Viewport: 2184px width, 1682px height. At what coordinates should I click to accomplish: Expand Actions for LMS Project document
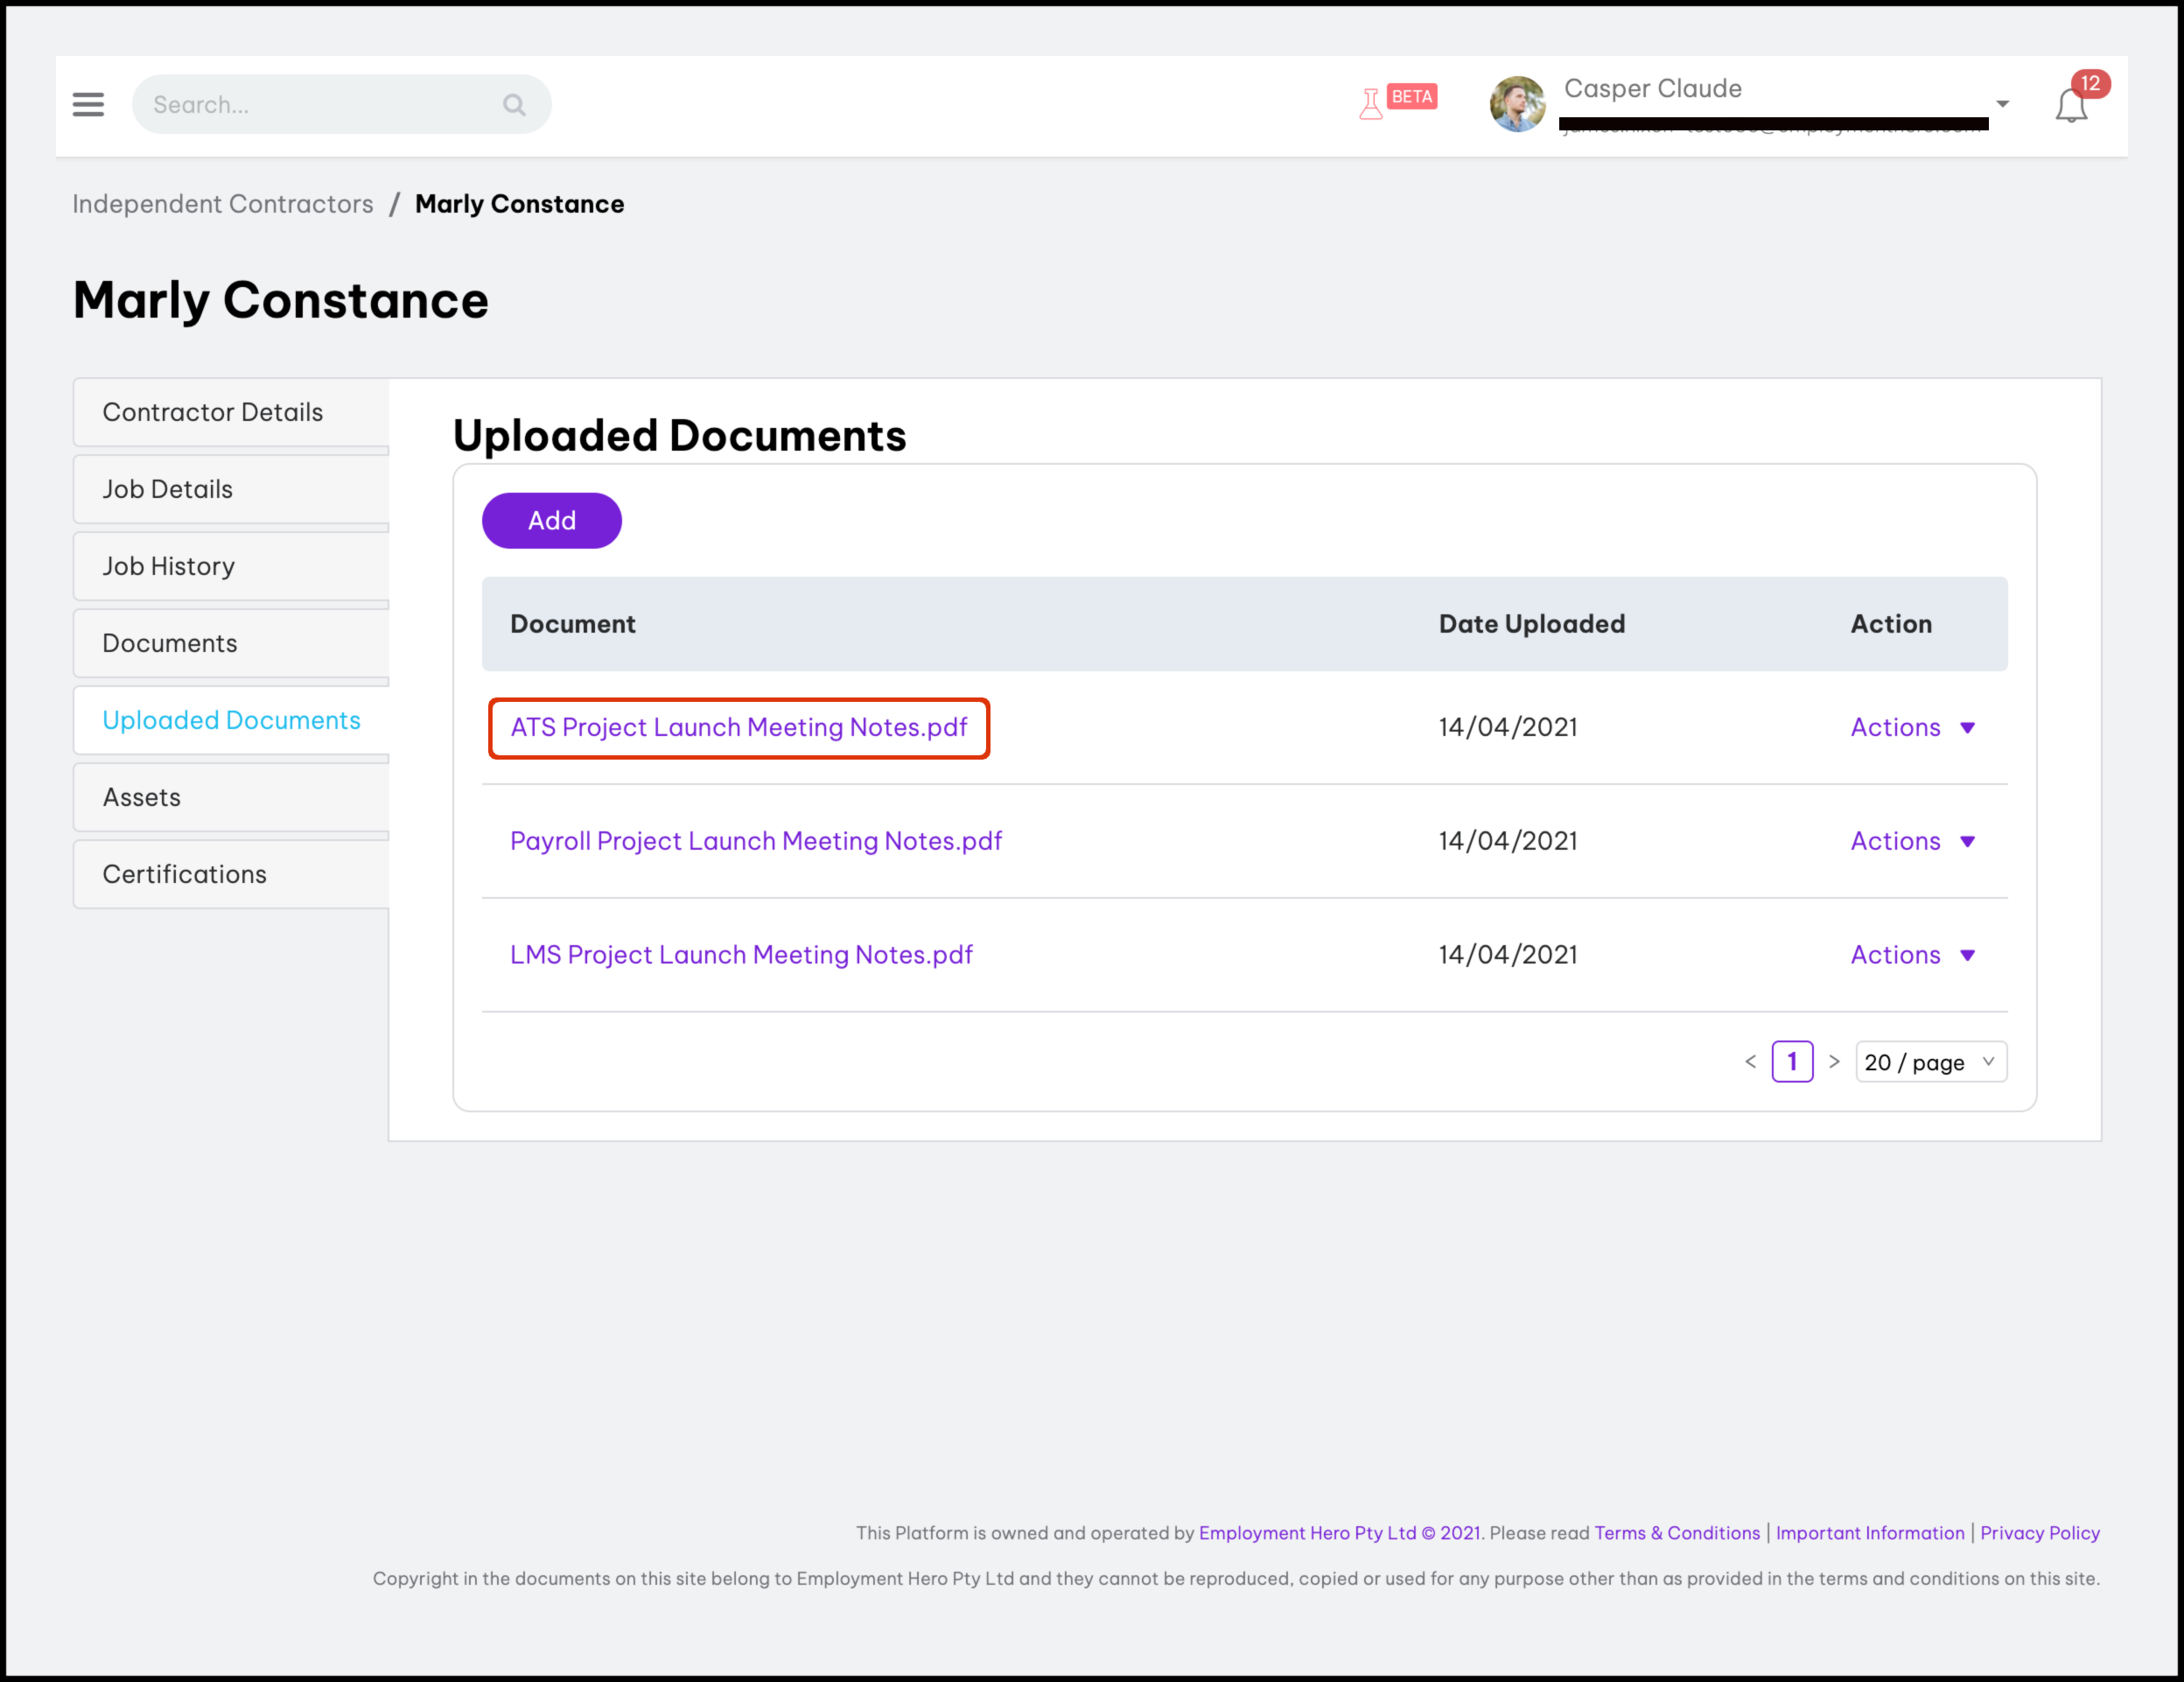tap(1912, 955)
